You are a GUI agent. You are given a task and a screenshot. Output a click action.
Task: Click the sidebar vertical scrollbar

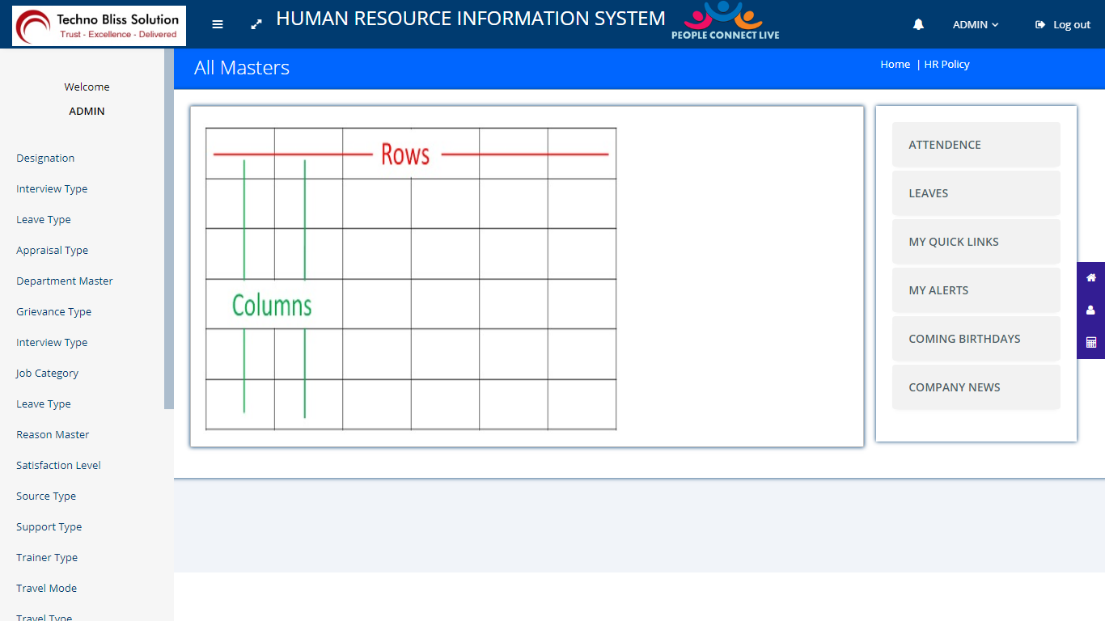pos(169,229)
